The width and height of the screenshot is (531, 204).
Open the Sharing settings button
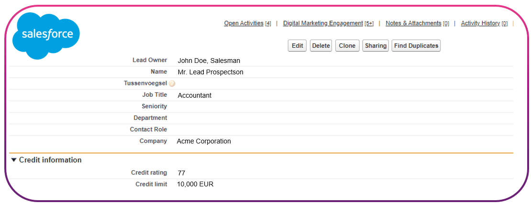pos(375,46)
